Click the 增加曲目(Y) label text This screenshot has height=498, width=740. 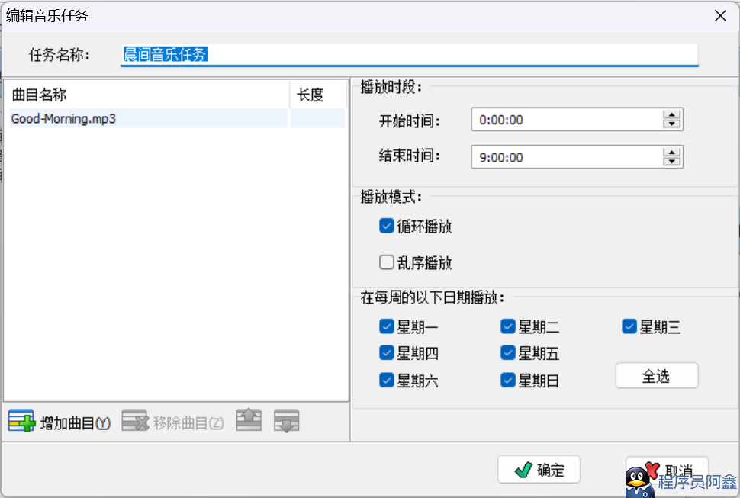[x=75, y=423]
